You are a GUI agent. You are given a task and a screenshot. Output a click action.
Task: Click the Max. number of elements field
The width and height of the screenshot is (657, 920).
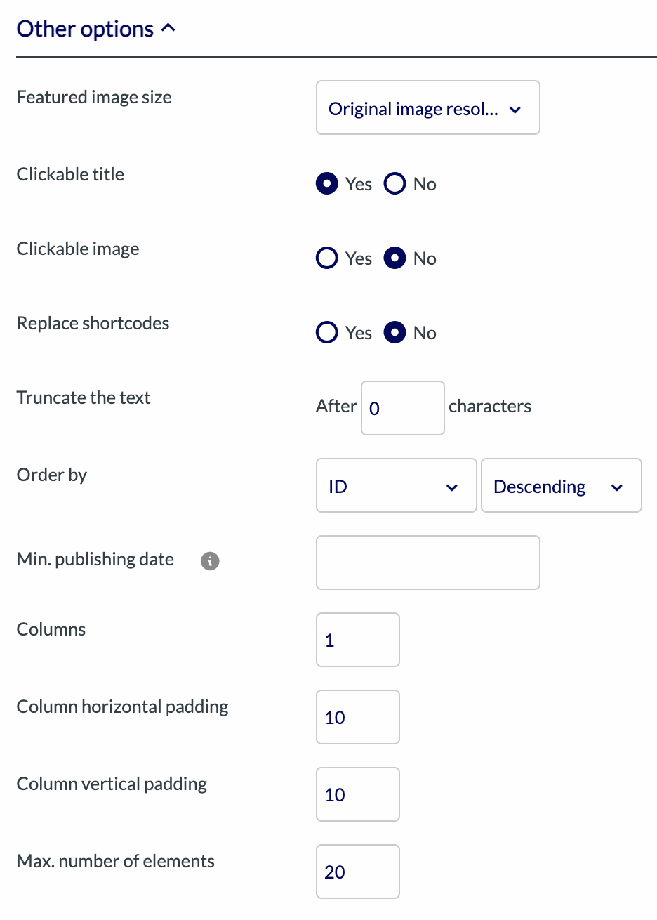pos(357,872)
